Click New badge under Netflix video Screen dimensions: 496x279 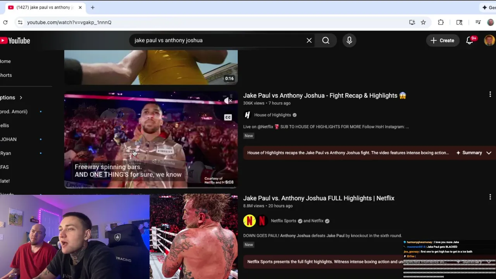coord(249,245)
